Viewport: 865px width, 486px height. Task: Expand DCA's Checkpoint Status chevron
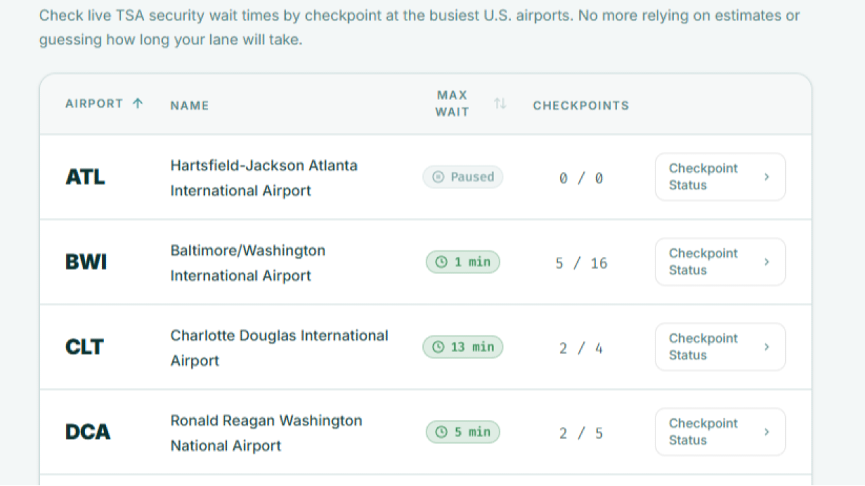766,432
